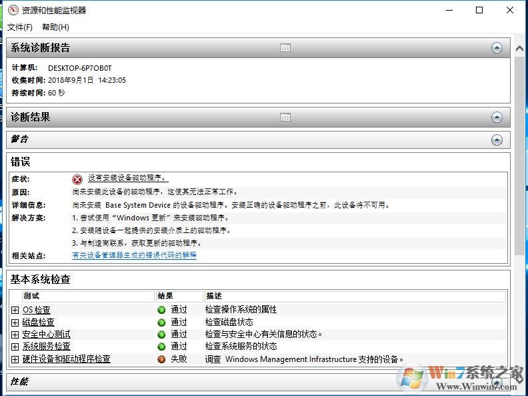Expand the 磁盘检查 plus box
The width and height of the screenshot is (528, 396).
15,323
